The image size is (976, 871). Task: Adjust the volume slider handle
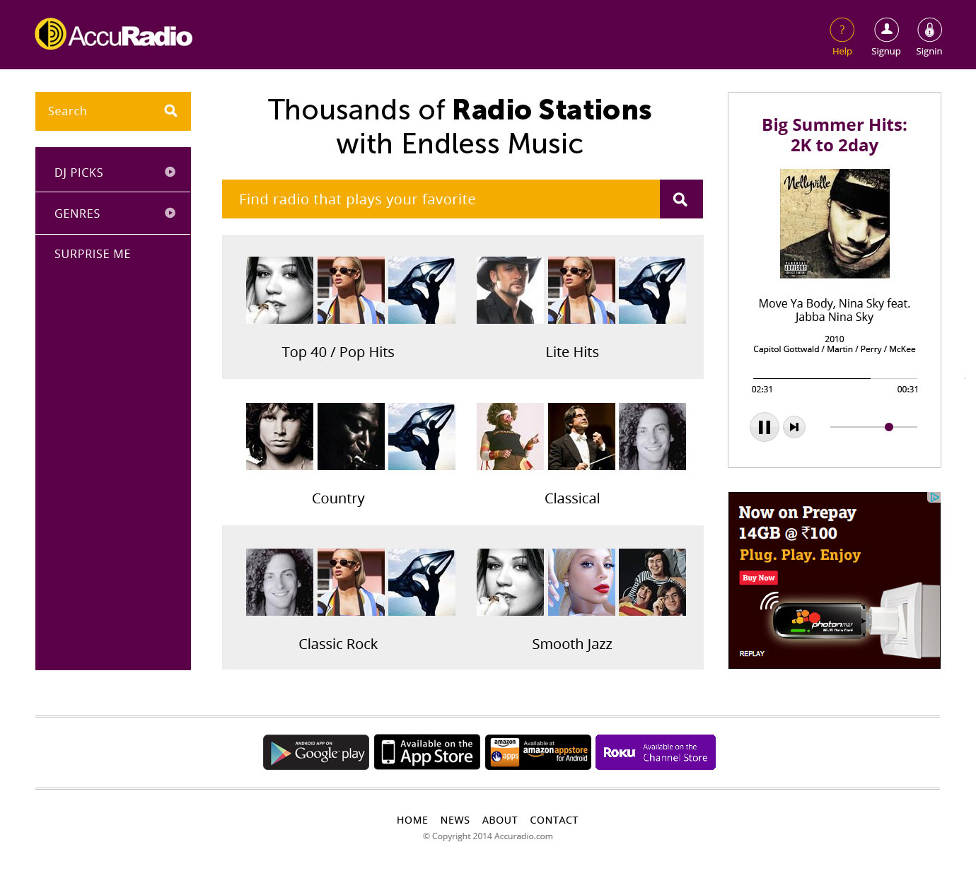pos(889,427)
